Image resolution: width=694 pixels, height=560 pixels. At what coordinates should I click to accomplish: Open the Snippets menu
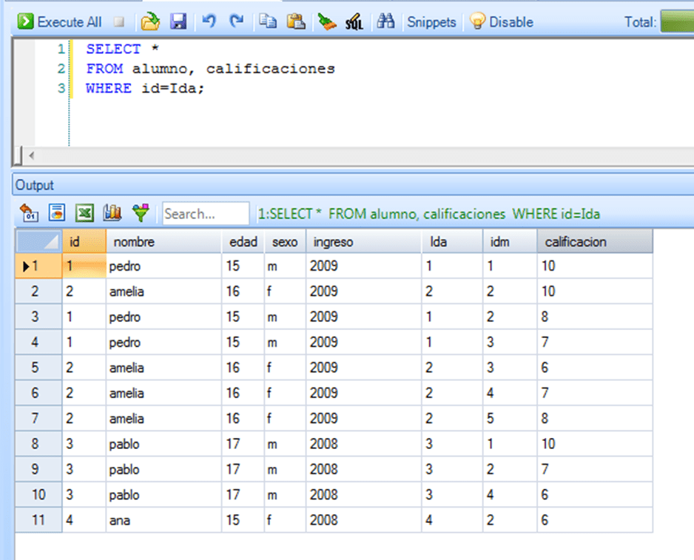[431, 22]
